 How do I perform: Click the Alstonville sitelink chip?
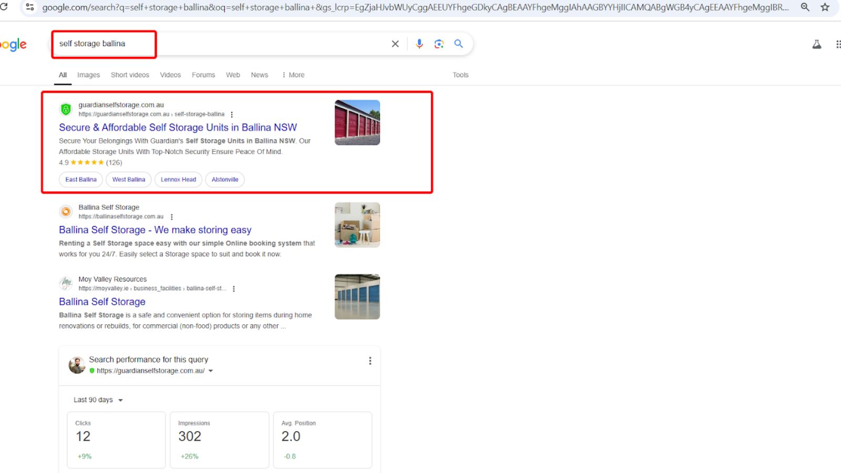225,180
